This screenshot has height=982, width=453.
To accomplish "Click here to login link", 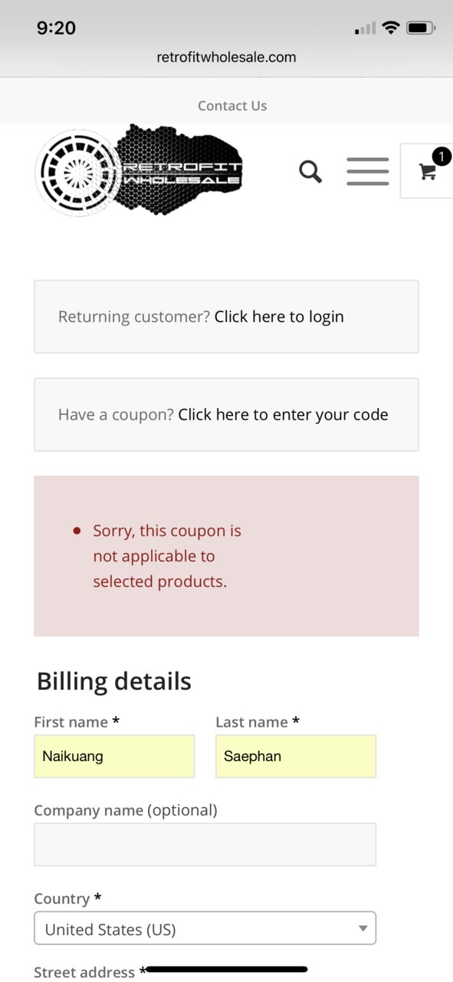I will point(279,317).
